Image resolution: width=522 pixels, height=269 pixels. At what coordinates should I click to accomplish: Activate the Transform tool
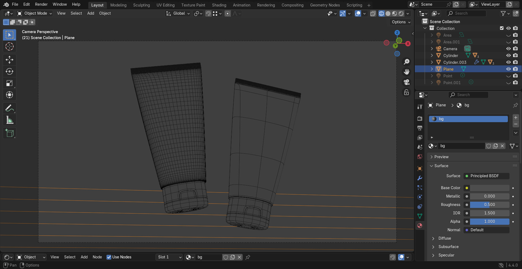(10, 95)
